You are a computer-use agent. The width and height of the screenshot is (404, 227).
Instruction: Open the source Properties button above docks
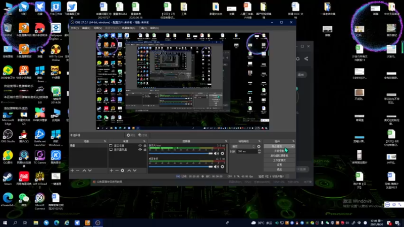point(131,135)
